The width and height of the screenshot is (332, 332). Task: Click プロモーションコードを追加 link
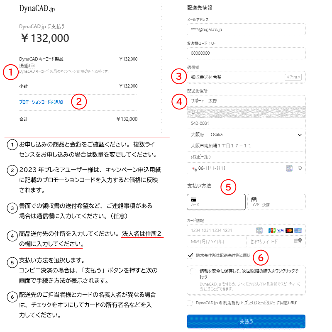pyautogui.click(x=41, y=102)
